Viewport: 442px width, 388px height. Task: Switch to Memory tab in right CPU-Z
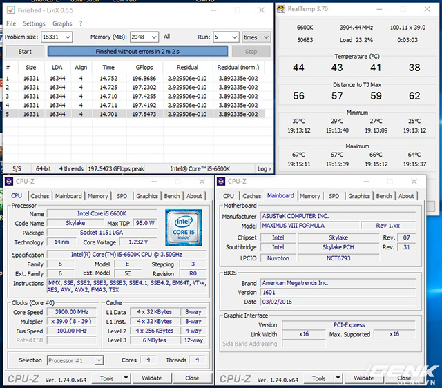pyautogui.click(x=310, y=196)
